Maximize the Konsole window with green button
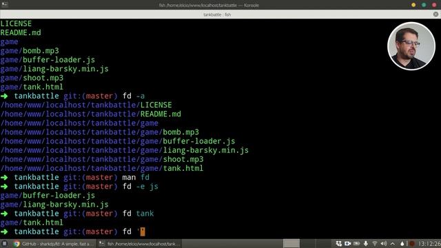The image size is (441, 248). (424, 5)
